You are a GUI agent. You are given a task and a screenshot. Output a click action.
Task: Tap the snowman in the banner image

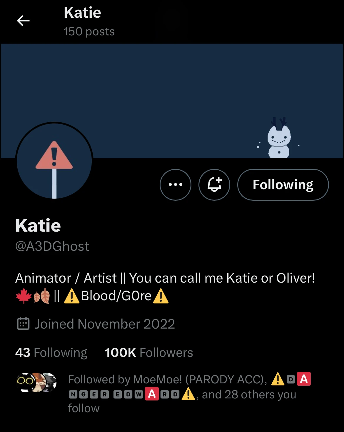[279, 140]
